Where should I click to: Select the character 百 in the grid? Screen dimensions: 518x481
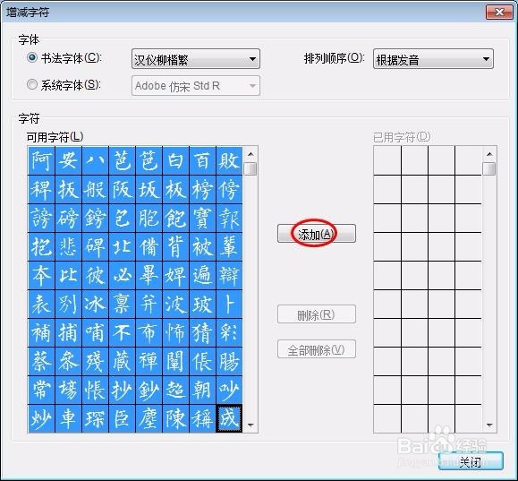[x=202, y=160]
